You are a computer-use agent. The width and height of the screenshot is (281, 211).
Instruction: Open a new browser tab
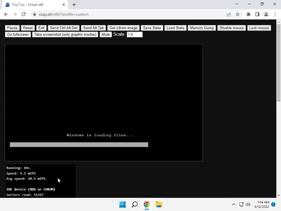coord(74,5)
